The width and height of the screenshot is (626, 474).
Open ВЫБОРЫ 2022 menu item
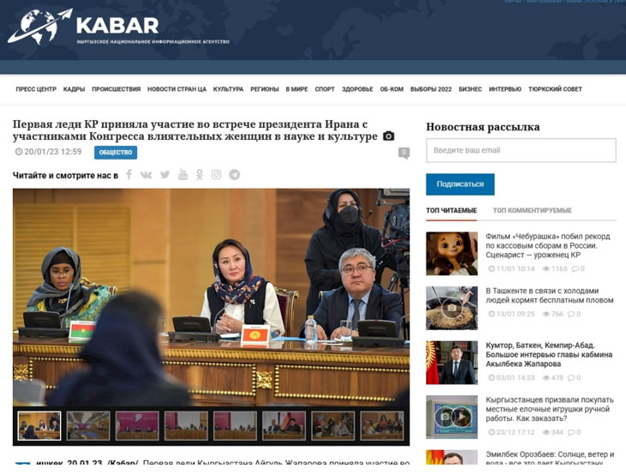coord(431,89)
